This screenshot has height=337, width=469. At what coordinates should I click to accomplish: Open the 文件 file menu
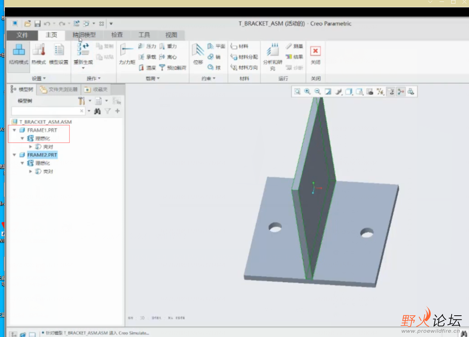[x=22, y=35]
